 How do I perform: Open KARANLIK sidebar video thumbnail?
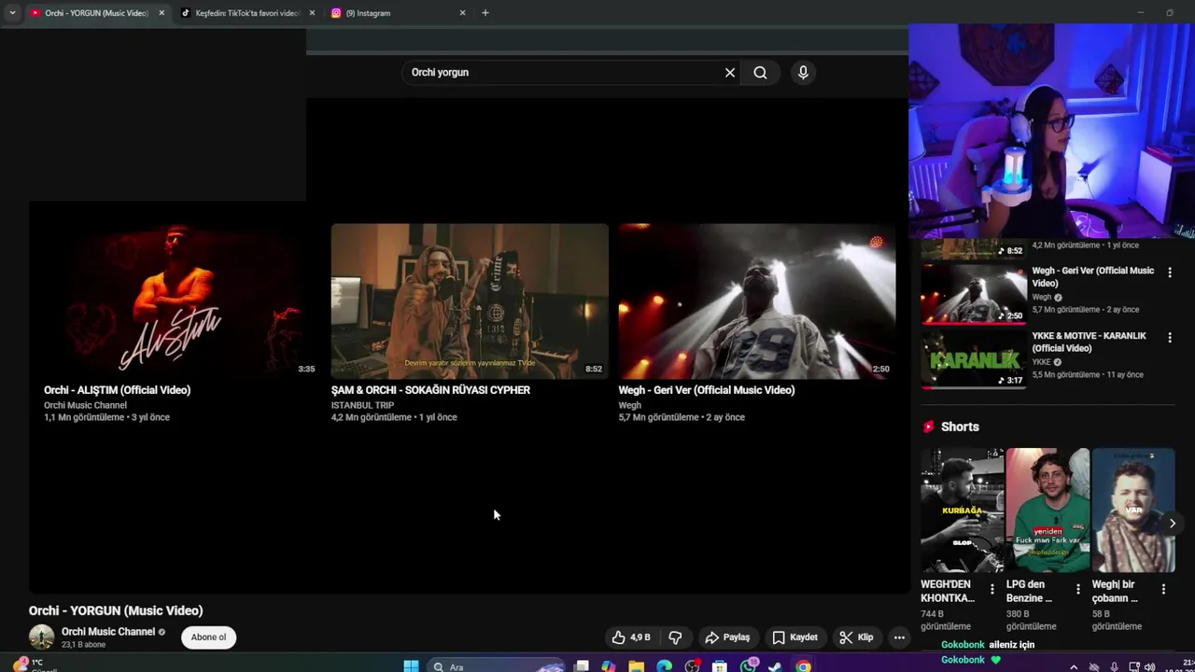tap(974, 359)
